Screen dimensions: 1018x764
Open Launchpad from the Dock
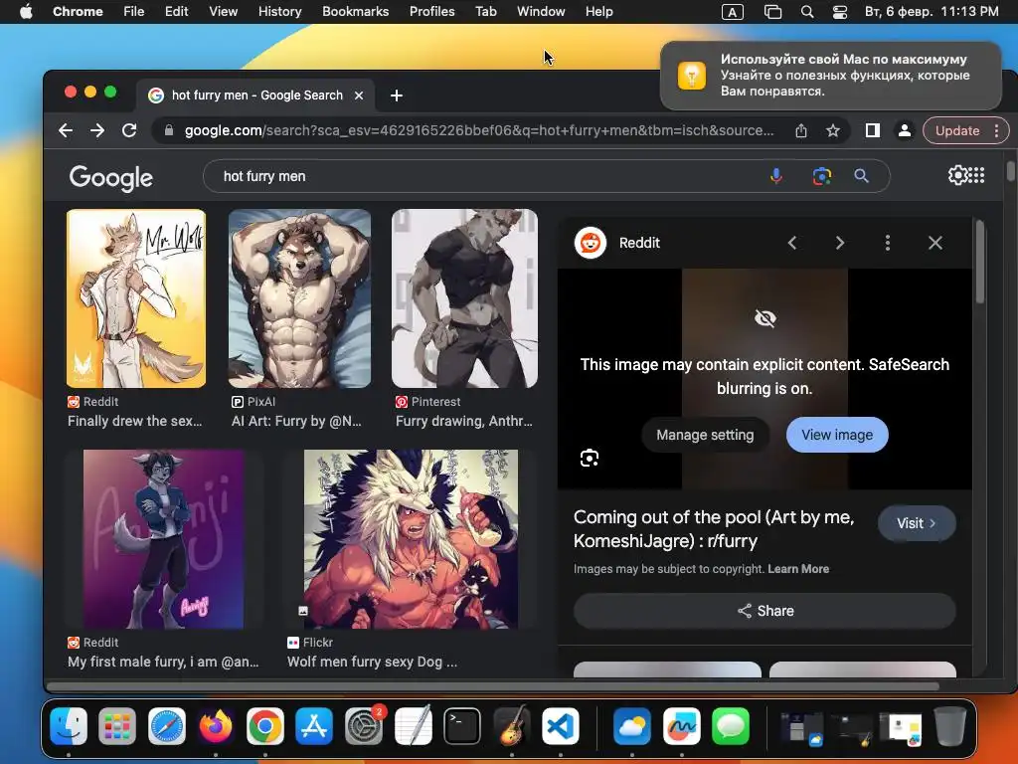pyautogui.click(x=117, y=725)
